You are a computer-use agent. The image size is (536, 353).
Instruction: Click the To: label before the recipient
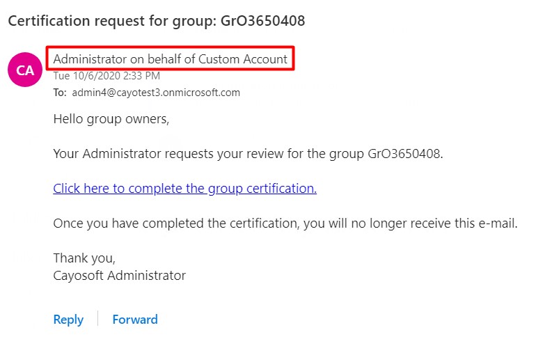(x=60, y=93)
